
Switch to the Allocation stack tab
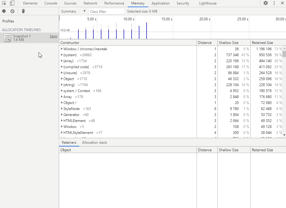pos(95,143)
